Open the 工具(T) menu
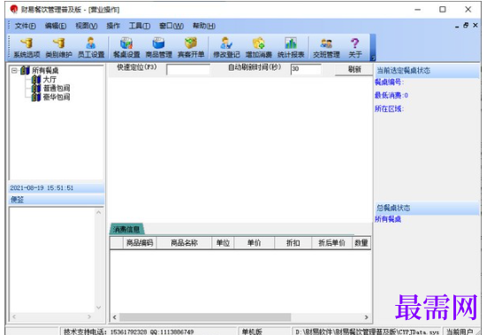Screen dimensions: 494x335 (140, 26)
